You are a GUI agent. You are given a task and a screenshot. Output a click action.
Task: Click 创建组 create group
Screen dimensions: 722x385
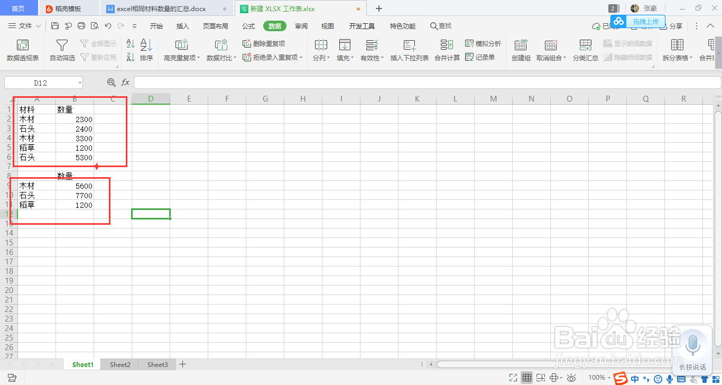[x=521, y=50]
